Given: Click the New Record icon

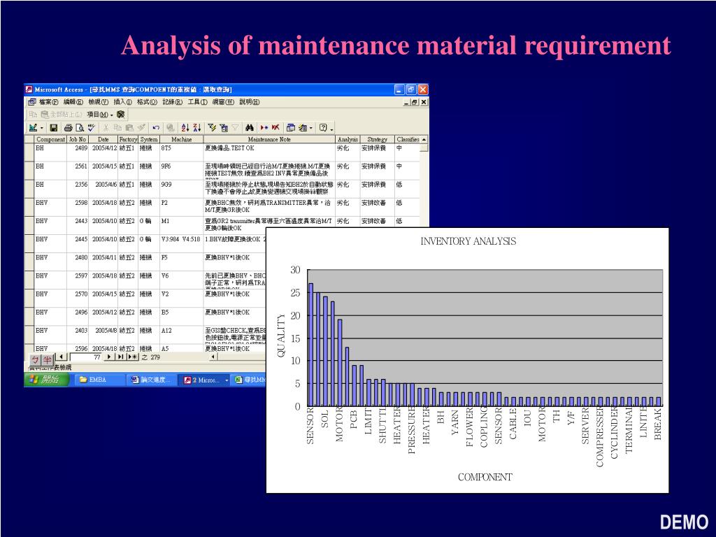Looking at the screenshot, I should [264, 128].
